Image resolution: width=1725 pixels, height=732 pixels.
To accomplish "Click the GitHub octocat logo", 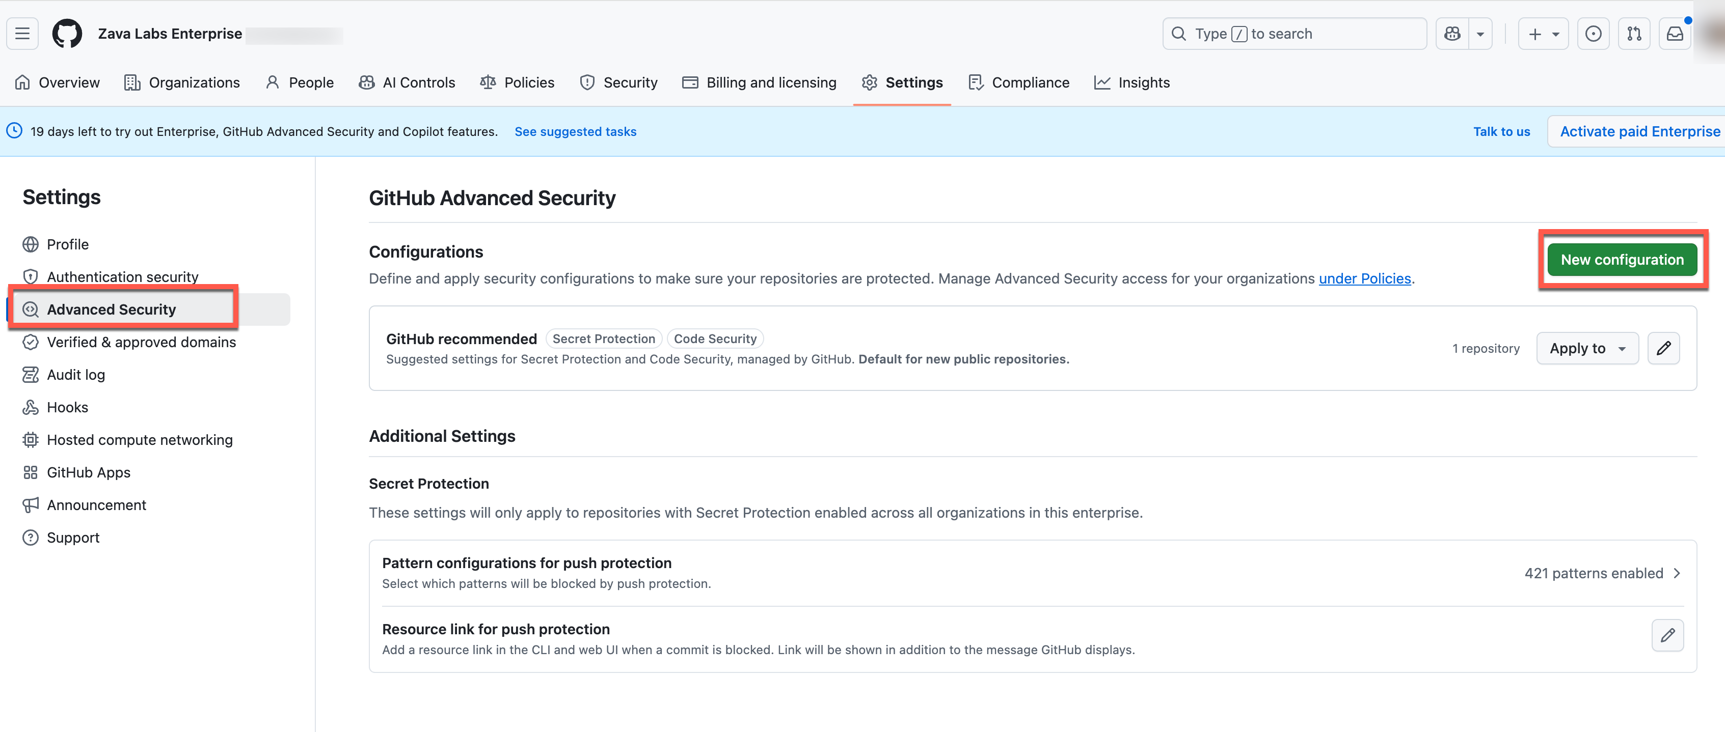I will click(67, 34).
